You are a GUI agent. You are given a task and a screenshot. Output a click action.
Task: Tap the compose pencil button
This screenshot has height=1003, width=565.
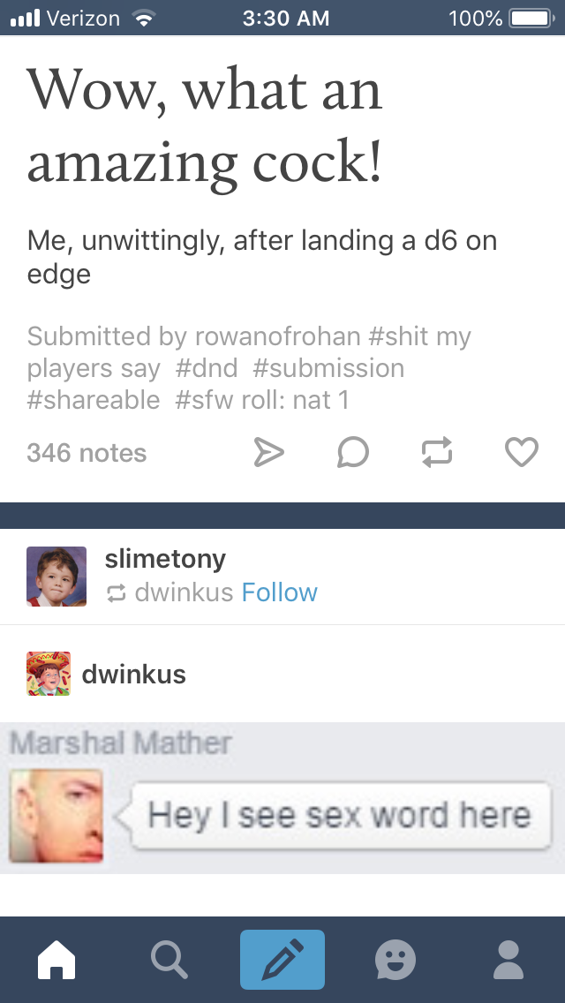(282, 960)
